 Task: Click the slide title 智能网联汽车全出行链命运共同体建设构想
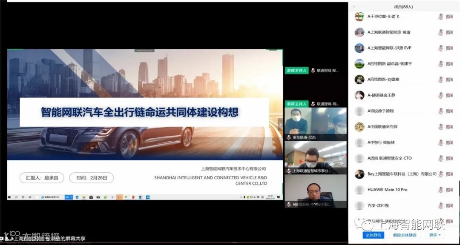pos(140,112)
